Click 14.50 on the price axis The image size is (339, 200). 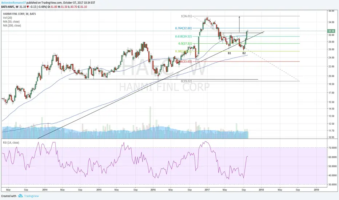331,109
